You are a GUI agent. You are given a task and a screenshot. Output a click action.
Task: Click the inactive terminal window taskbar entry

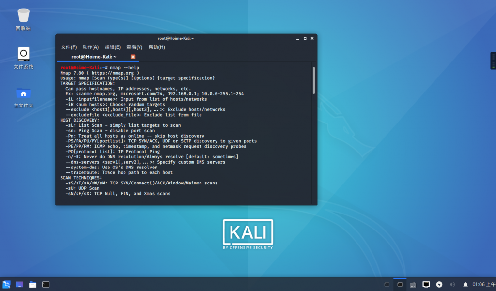point(387,284)
